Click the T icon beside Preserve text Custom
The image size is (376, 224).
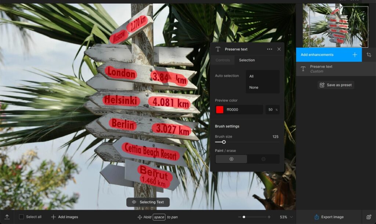[303, 69]
